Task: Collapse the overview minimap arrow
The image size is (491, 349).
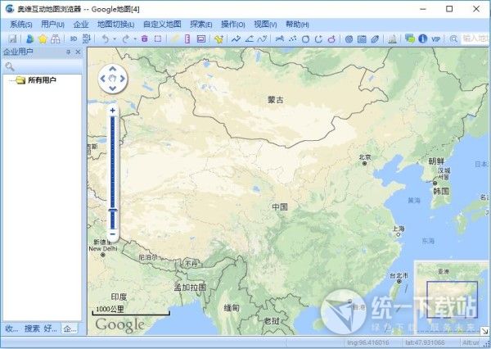Action: click(484, 331)
